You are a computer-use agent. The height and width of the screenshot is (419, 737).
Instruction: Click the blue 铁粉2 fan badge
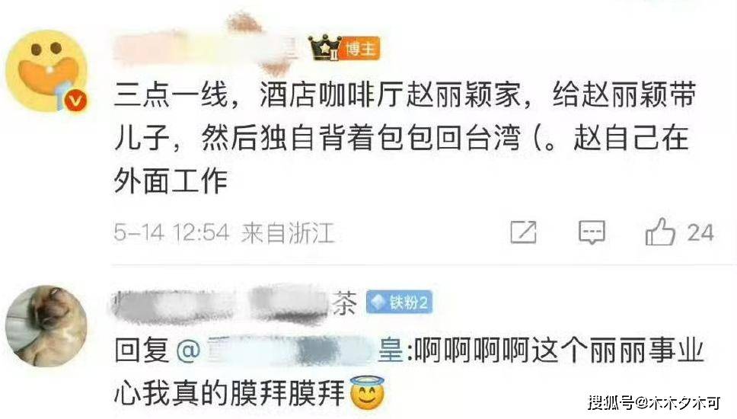(x=399, y=302)
